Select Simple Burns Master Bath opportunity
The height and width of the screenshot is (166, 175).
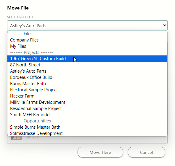pos(87,127)
